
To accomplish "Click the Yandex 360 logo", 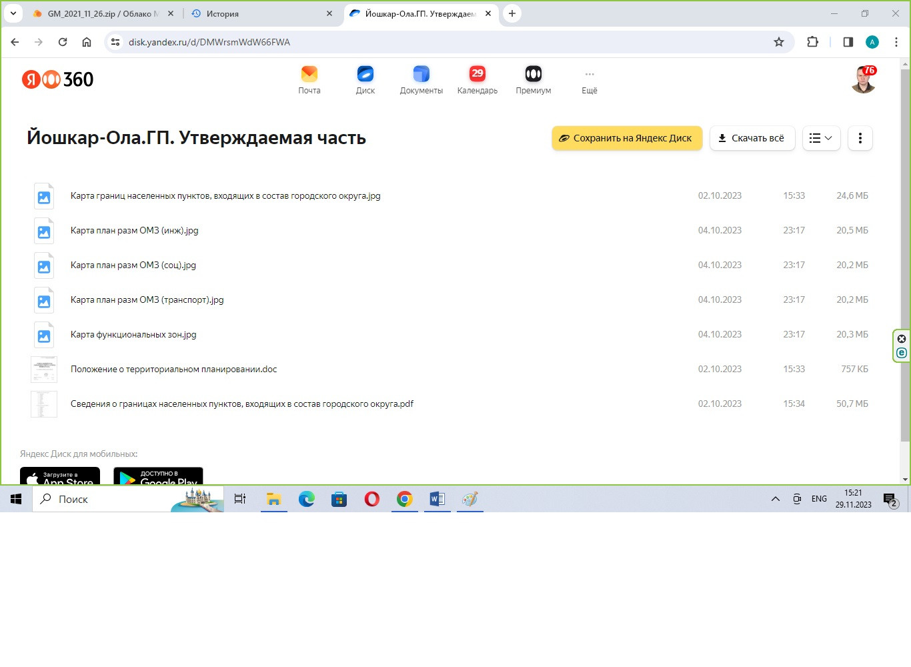I will point(58,79).
